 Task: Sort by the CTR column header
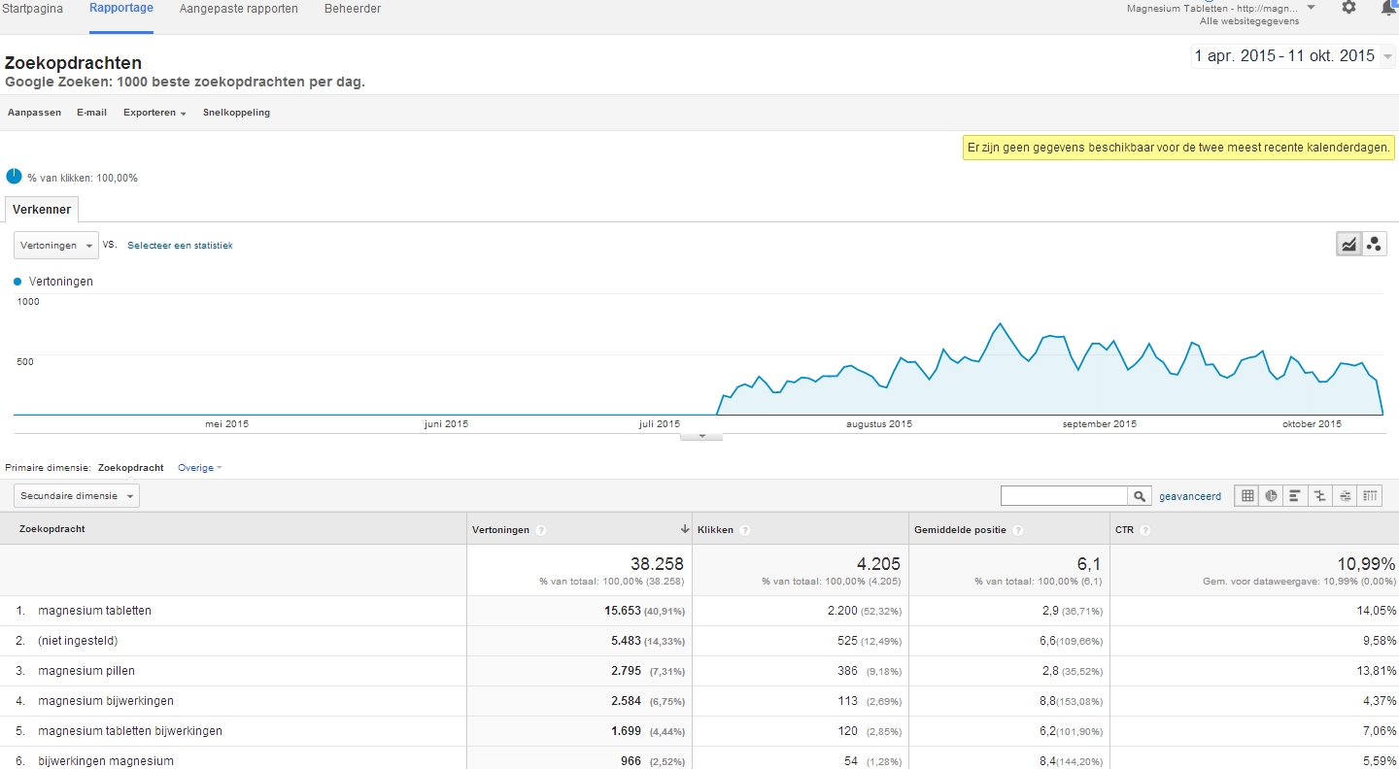[1124, 530]
